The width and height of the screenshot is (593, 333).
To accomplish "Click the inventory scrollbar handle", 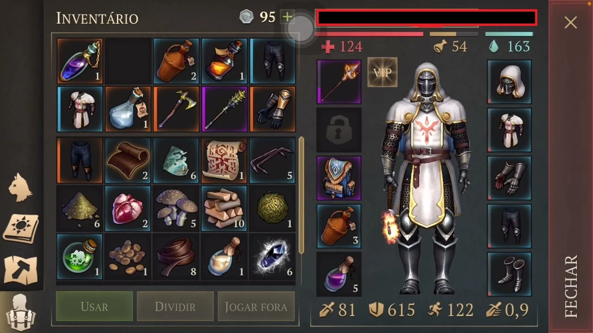I will [302, 195].
